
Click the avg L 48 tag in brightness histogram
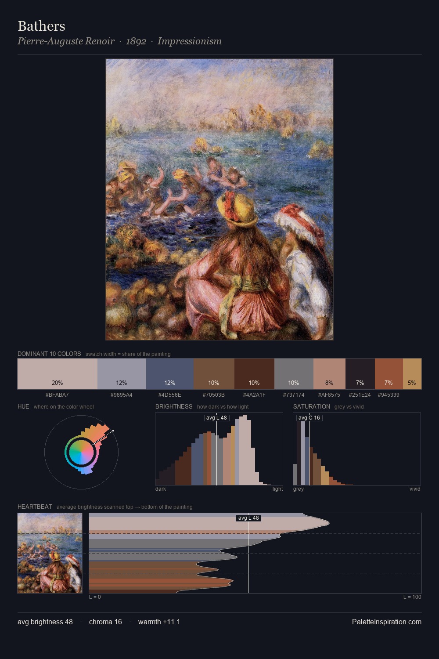pyautogui.click(x=217, y=417)
